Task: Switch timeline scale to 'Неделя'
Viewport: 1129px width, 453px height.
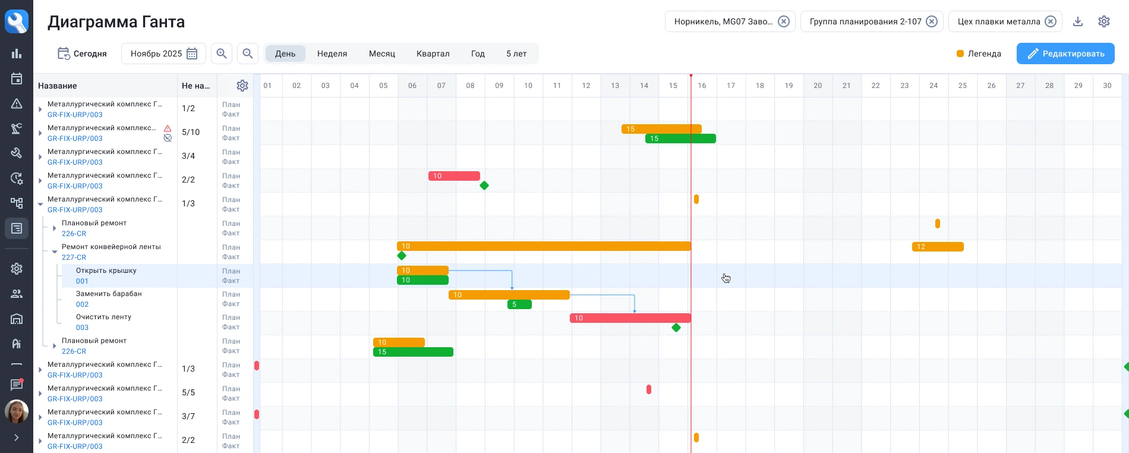Action: [332, 54]
